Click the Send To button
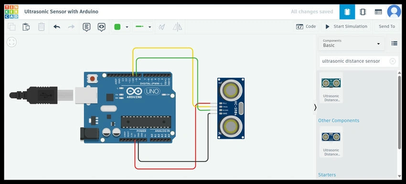 click(387, 26)
